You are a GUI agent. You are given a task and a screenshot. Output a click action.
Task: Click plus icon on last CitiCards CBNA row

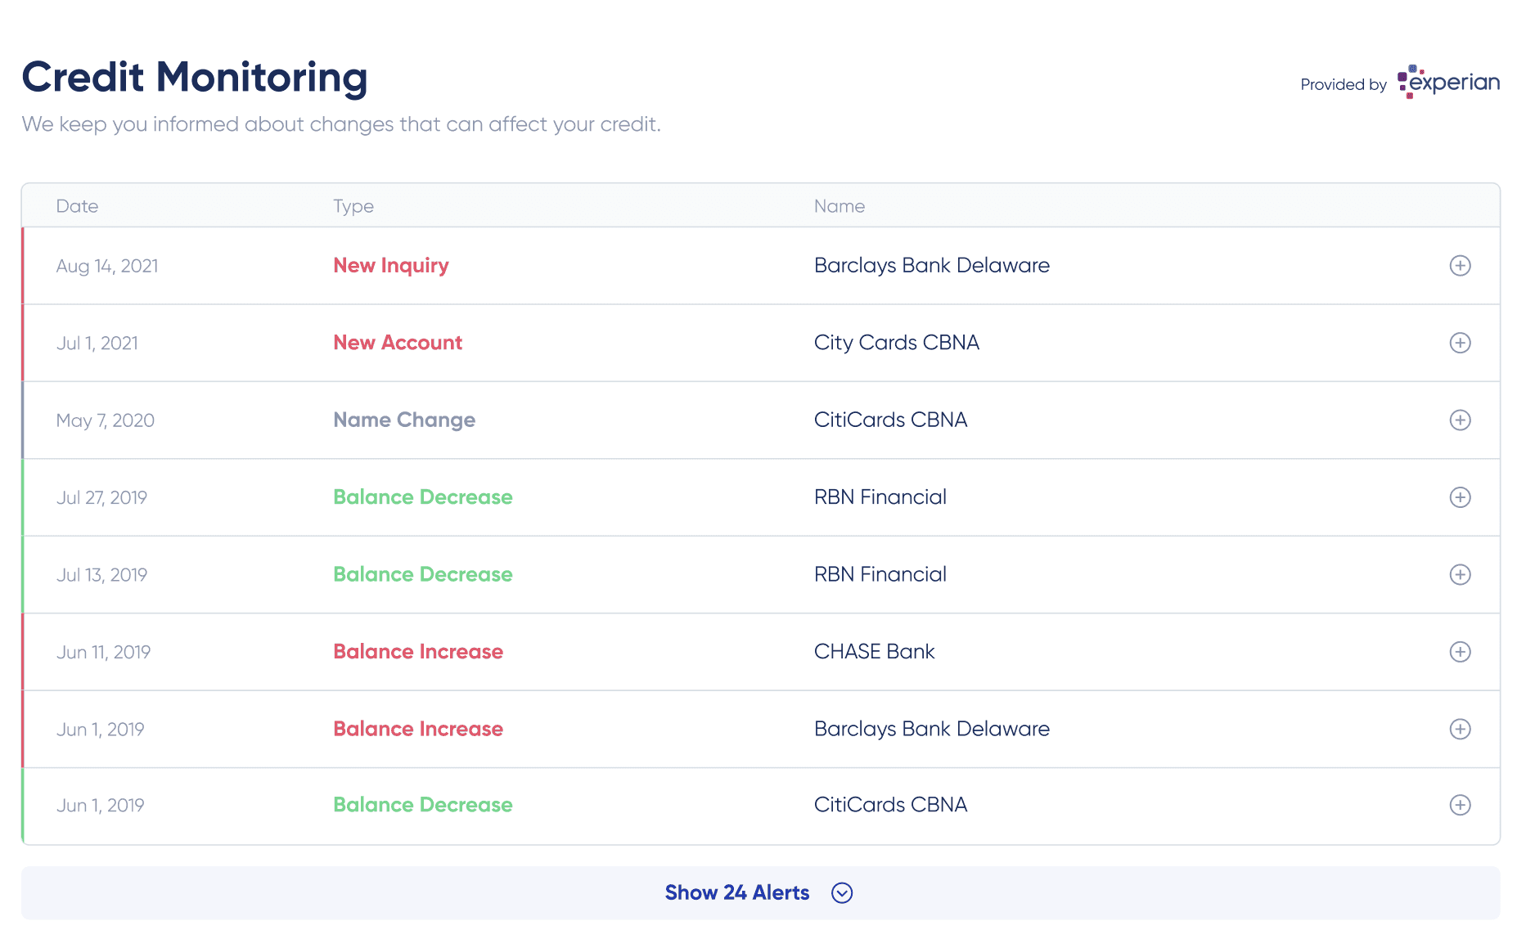pyautogui.click(x=1460, y=805)
